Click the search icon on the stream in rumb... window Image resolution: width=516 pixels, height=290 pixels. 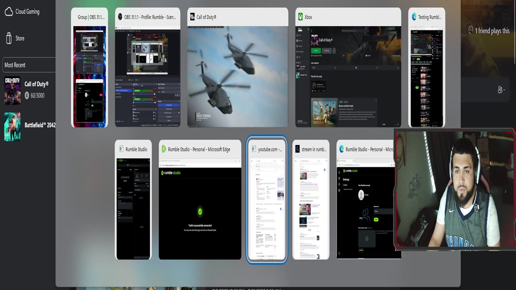298,149
